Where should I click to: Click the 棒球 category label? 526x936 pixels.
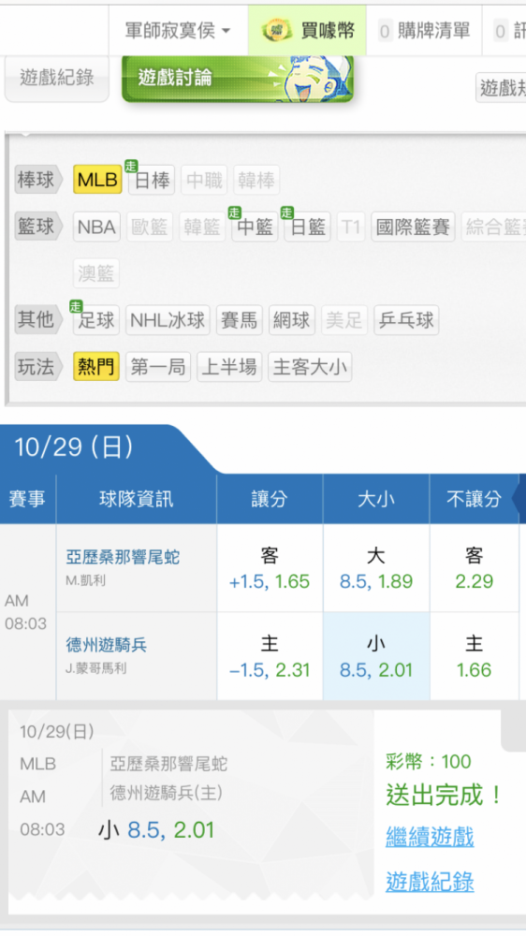tap(38, 180)
